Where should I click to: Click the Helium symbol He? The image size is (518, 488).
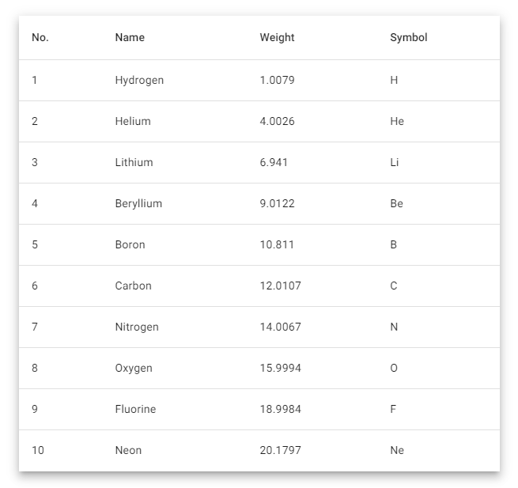[x=397, y=121]
